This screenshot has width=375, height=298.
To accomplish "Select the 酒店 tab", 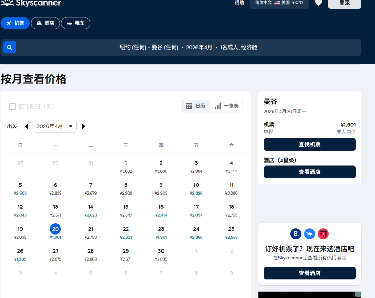I will point(45,23).
